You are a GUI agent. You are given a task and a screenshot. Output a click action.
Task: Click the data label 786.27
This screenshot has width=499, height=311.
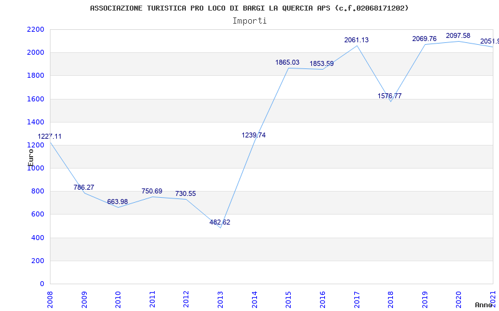click(84, 187)
